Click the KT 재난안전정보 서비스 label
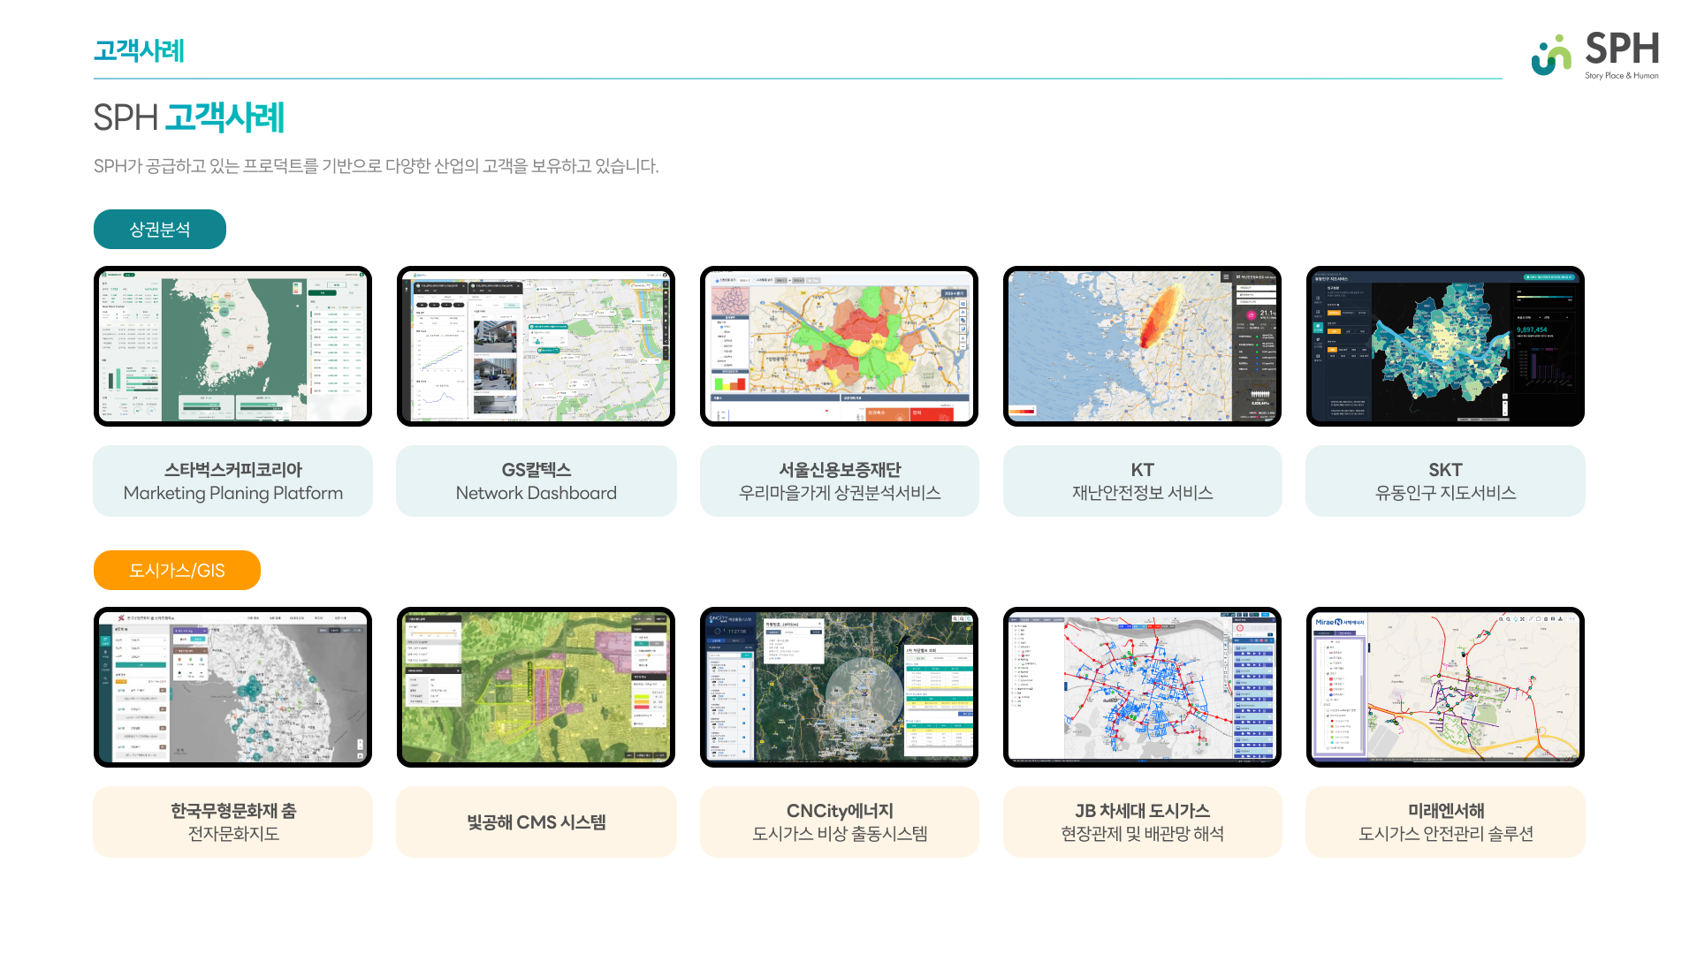1697x954 pixels. coord(1142,481)
